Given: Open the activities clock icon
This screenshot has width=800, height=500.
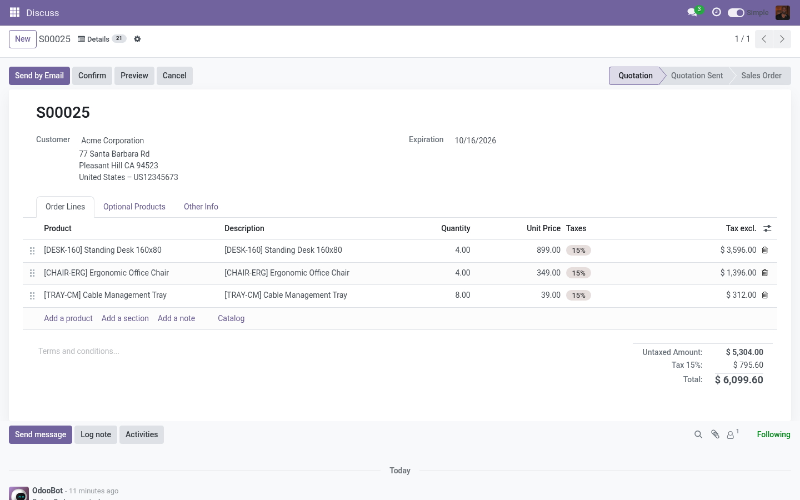Looking at the screenshot, I should point(717,12).
